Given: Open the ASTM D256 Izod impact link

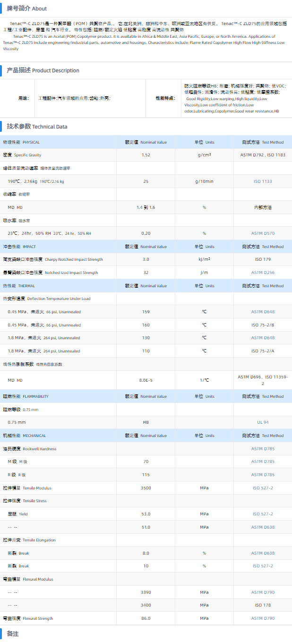Looking at the screenshot, I should click(x=263, y=273).
